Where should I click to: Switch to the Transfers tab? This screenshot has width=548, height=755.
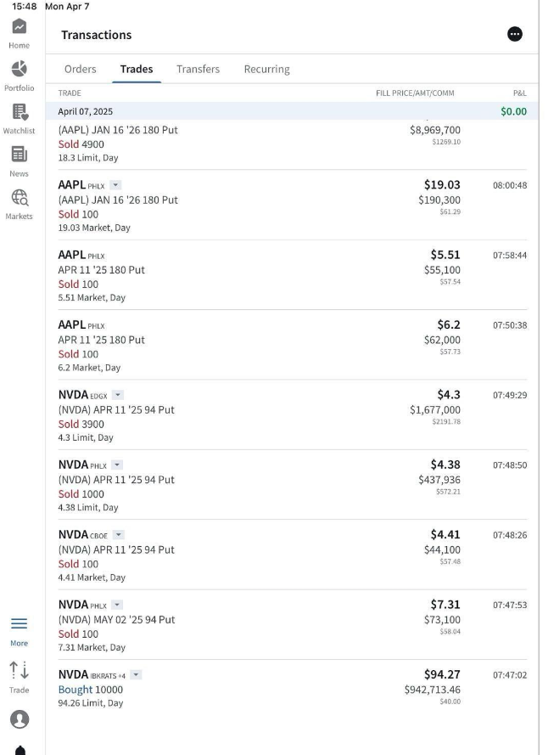pos(198,69)
